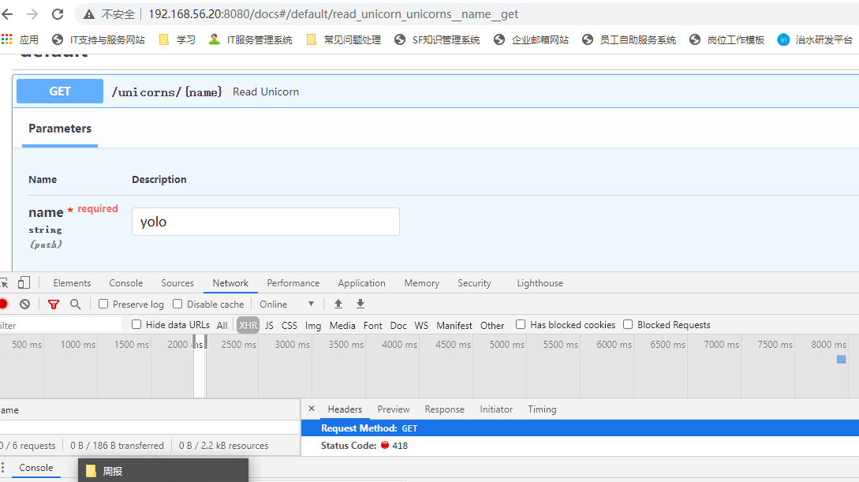Screen dimensions: 859x482
Task: Click the inspect element cursor icon
Action: [x=4, y=282]
